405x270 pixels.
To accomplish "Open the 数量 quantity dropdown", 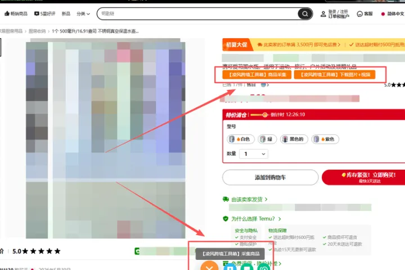I will tap(254, 154).
